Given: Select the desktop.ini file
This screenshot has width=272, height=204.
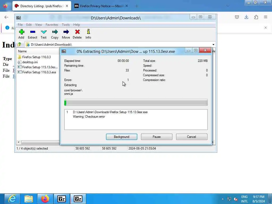Looking at the screenshot, I should 30,62.
